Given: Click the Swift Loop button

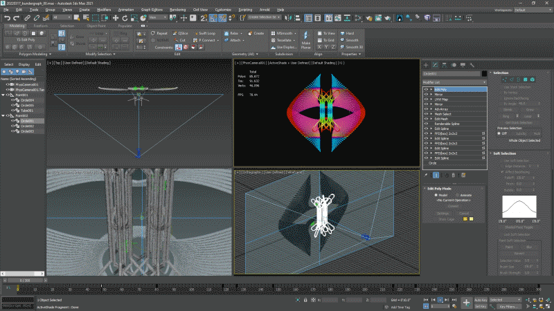Looking at the screenshot, I should (204, 33).
